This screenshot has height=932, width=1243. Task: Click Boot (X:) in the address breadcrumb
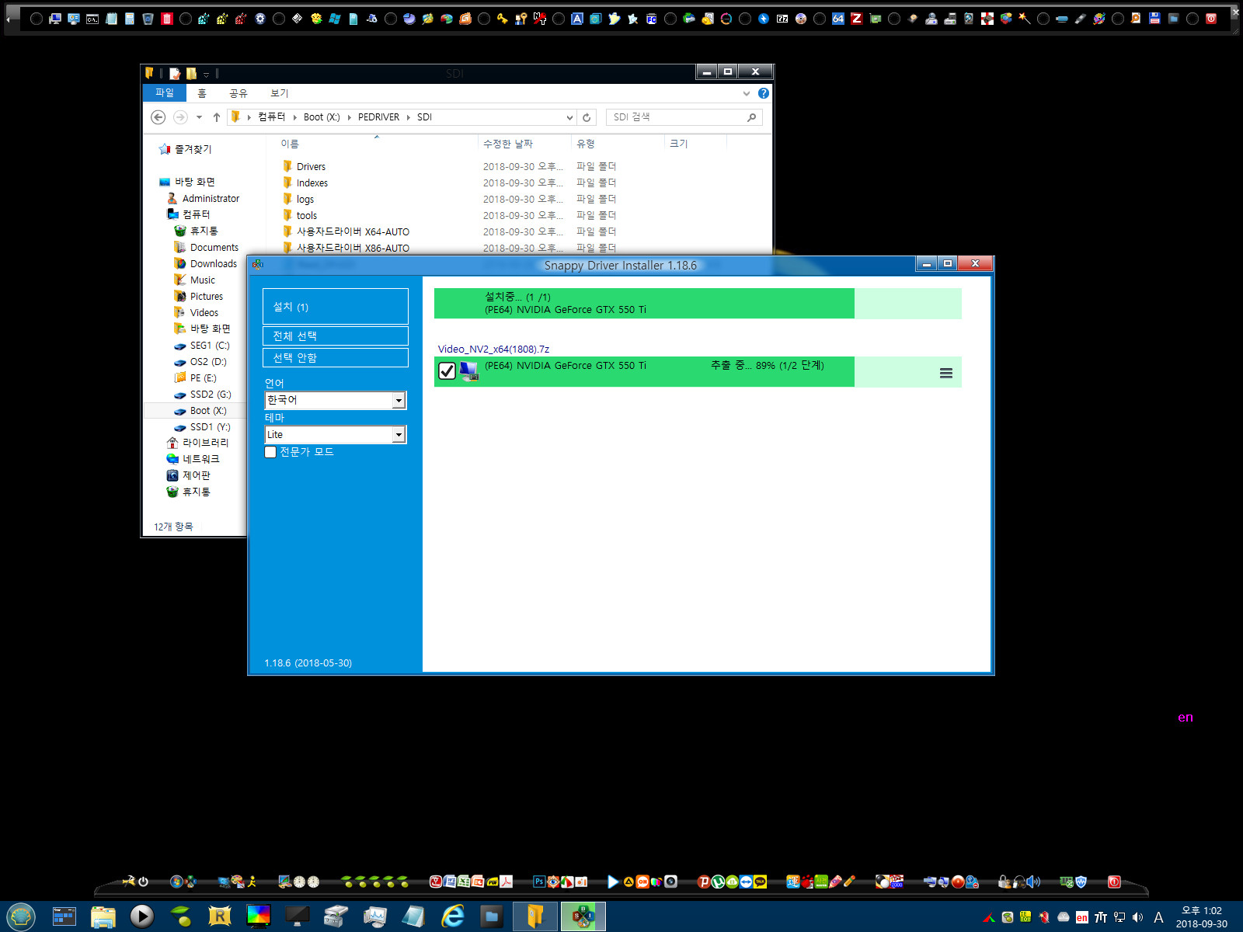point(322,117)
